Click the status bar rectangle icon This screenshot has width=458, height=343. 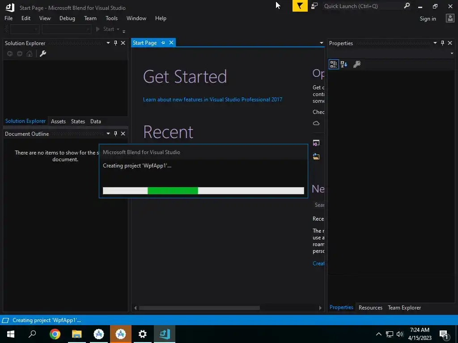(5, 320)
